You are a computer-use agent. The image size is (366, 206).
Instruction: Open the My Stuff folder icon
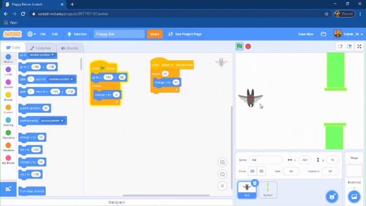(323, 34)
